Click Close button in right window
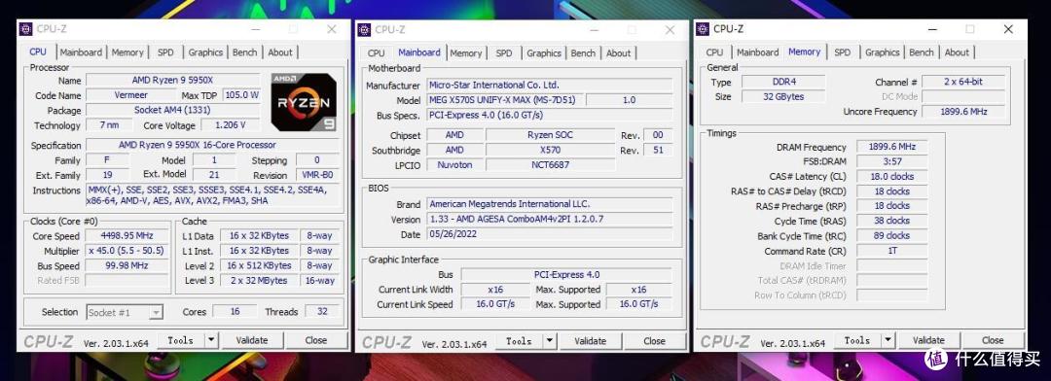The height and width of the screenshot is (381, 1051). (993, 340)
